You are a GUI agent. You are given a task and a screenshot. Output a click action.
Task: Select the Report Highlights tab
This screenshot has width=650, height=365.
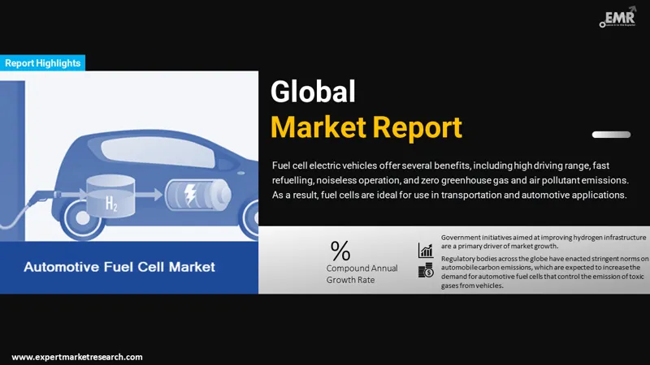pyautogui.click(x=42, y=62)
